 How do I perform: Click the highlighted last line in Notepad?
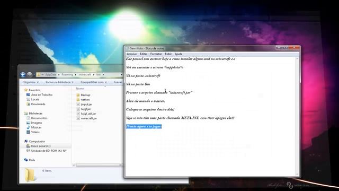[x=144, y=126]
